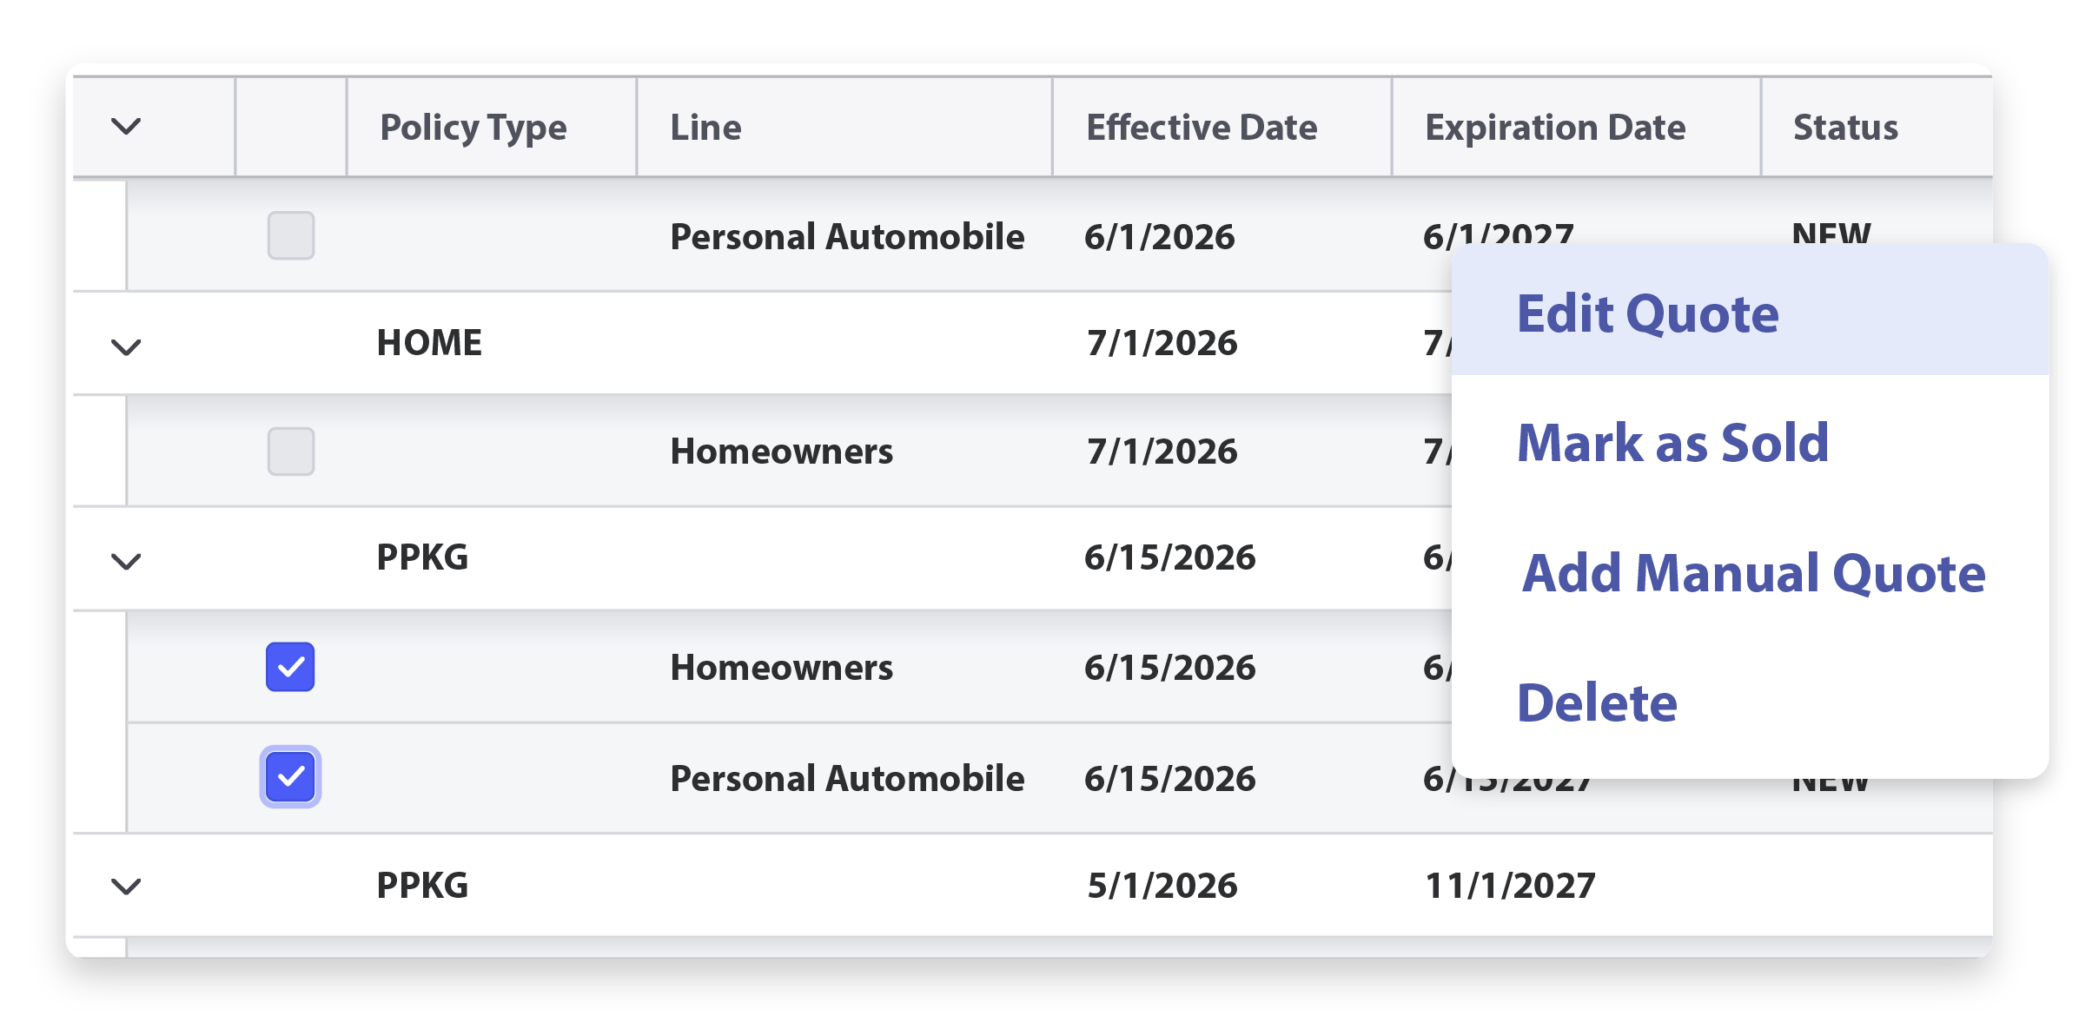
Task: Select the HOME policy type cell
Action: click(x=429, y=343)
